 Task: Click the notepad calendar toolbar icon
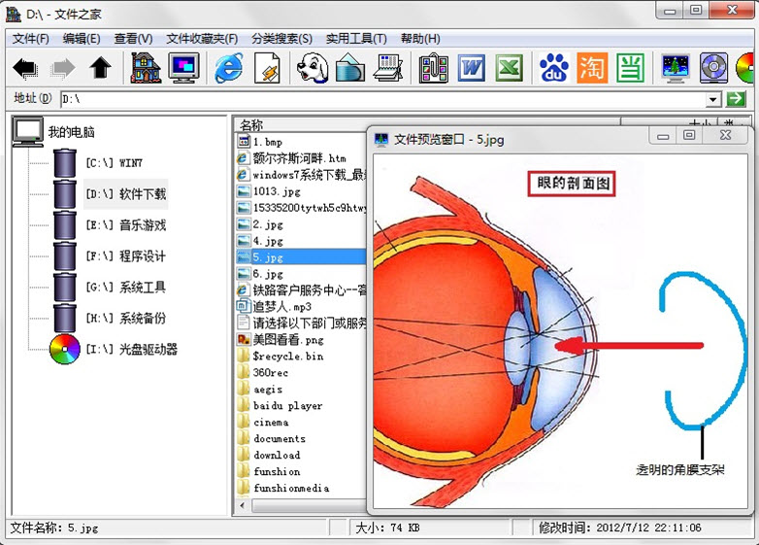click(x=388, y=68)
